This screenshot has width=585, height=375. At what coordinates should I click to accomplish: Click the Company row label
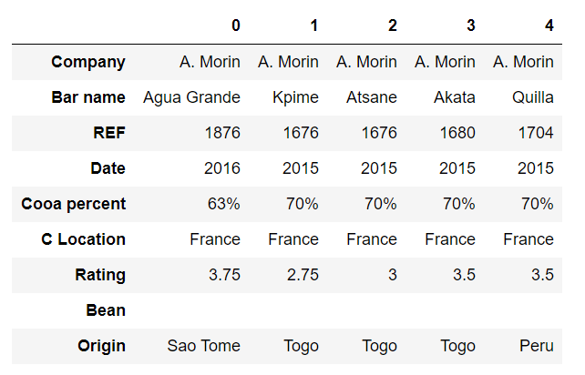[88, 62]
